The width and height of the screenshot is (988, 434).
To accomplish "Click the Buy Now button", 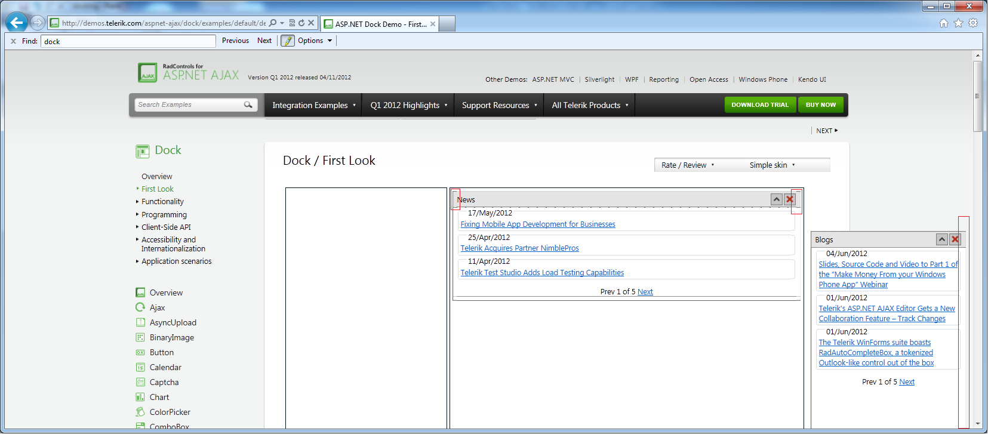I will (x=821, y=104).
